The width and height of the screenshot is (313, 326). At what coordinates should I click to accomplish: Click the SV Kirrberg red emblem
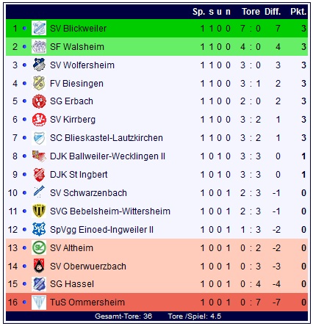coord(39,120)
